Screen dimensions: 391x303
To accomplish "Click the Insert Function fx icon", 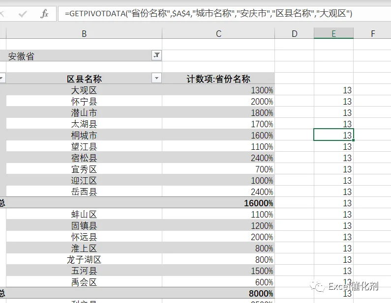I will 44,14.
